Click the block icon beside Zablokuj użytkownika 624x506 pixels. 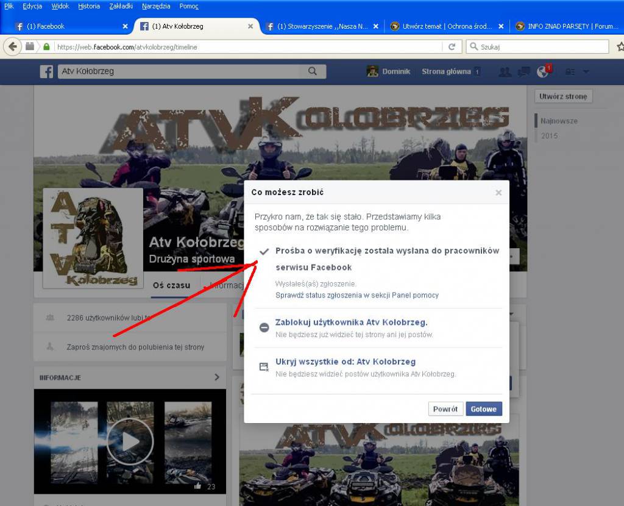coord(264,327)
